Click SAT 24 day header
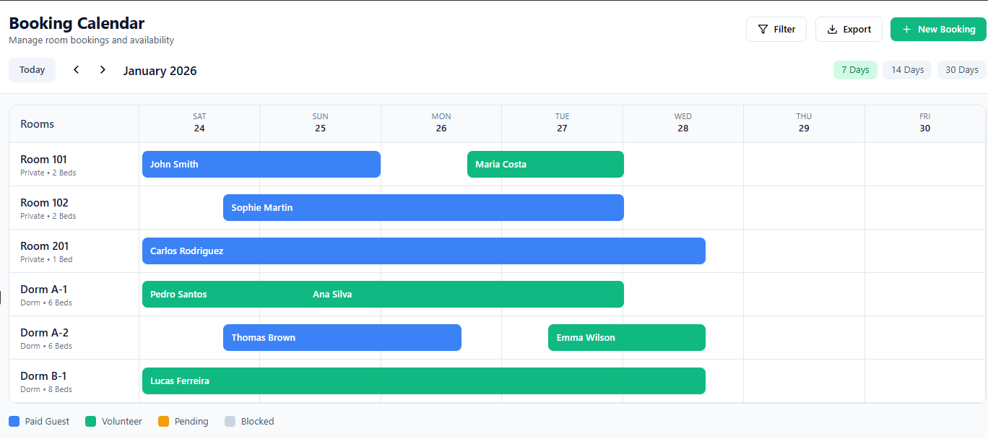988x439 pixels. click(199, 123)
